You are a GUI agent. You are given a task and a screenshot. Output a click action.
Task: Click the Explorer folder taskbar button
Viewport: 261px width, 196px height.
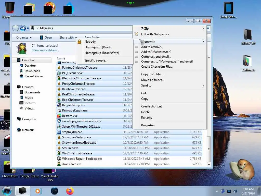click(23, 191)
